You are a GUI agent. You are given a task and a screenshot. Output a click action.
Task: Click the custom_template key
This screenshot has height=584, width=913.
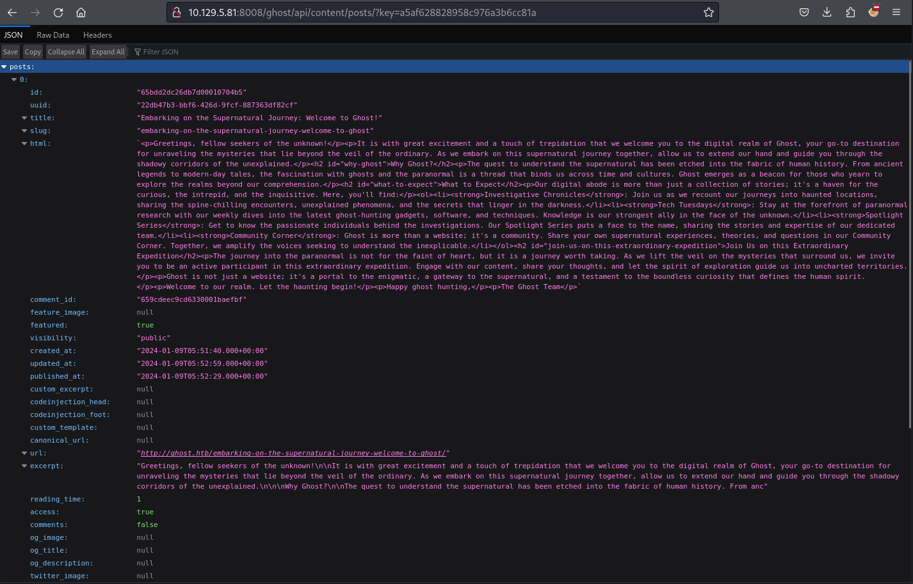pyautogui.click(x=64, y=427)
